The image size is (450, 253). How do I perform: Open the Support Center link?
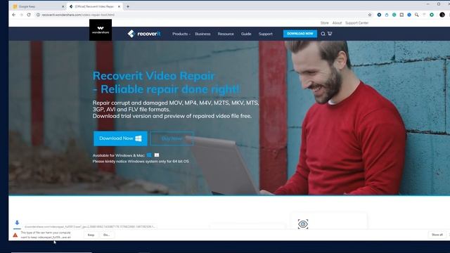356,23
